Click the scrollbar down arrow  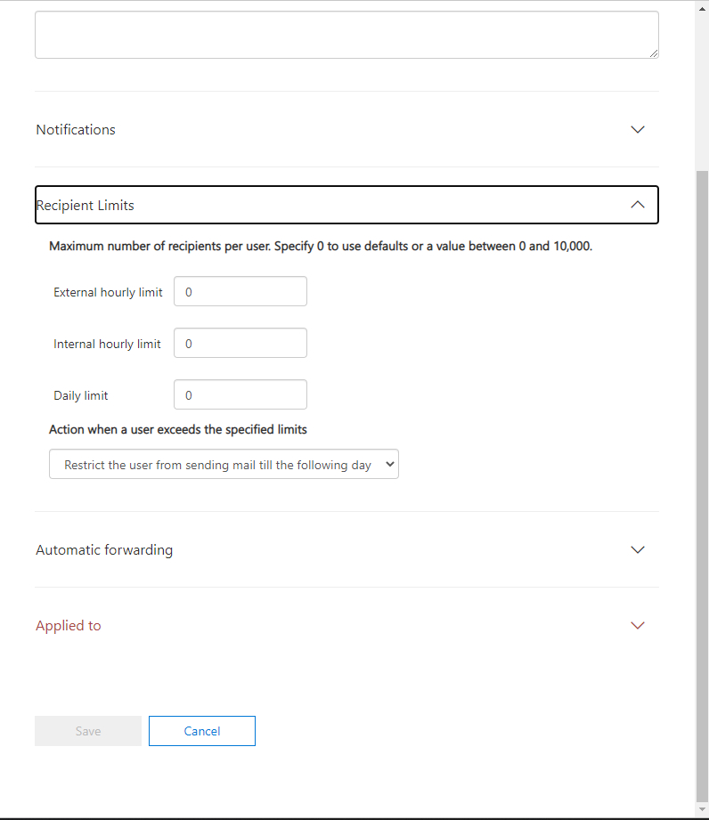point(702,809)
